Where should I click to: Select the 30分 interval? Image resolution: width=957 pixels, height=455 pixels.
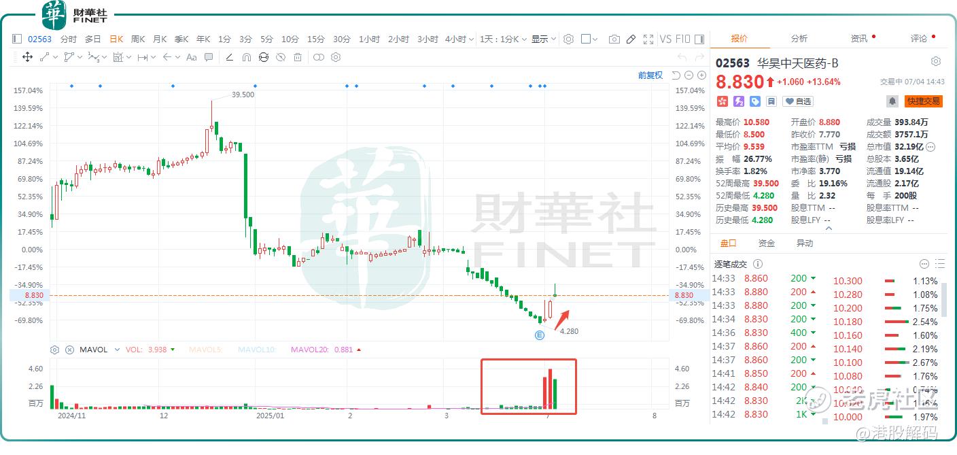pos(341,39)
